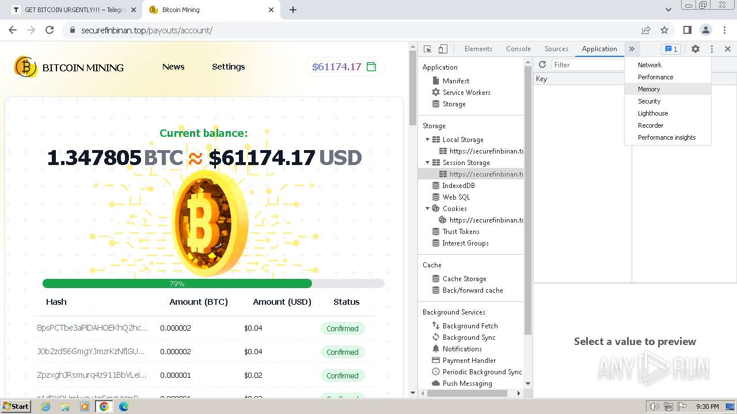Open Internet Explorer from taskbar
The image size is (737, 414).
coord(46,407)
